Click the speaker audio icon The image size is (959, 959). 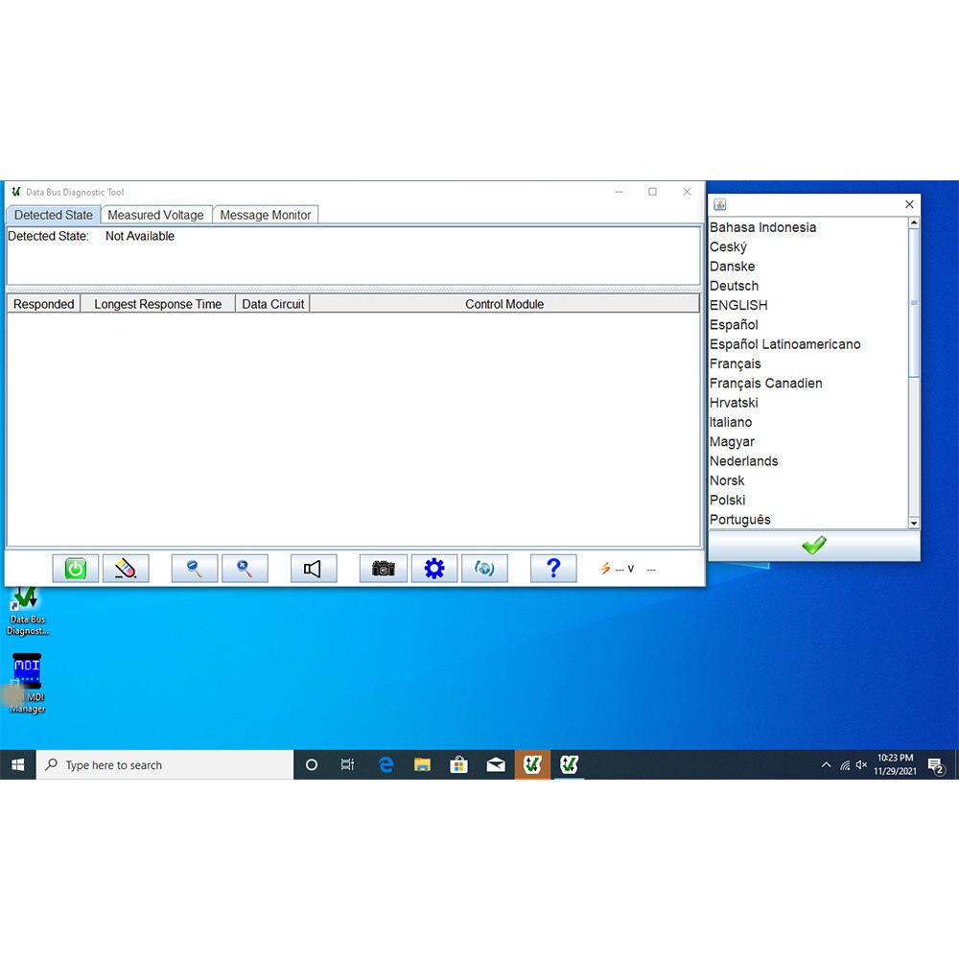pyautogui.click(x=313, y=568)
